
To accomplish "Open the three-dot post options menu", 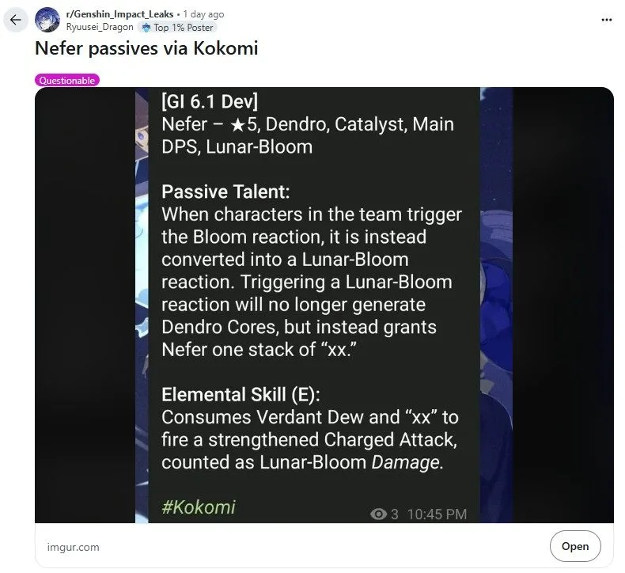I will pyautogui.click(x=606, y=20).
